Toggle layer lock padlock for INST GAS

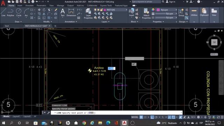[101, 10]
